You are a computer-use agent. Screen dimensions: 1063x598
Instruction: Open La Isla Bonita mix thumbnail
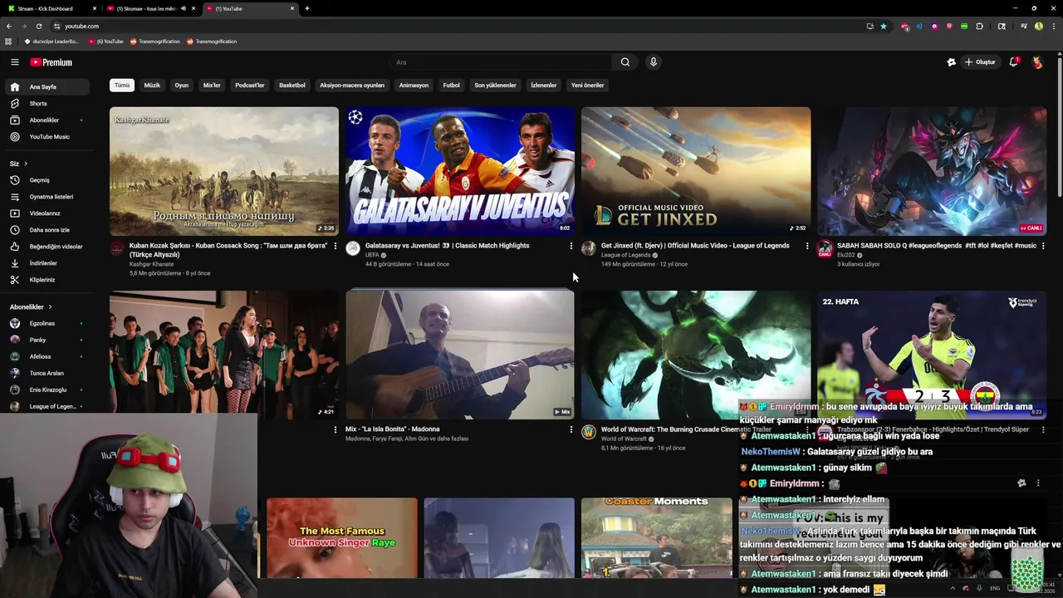[460, 354]
